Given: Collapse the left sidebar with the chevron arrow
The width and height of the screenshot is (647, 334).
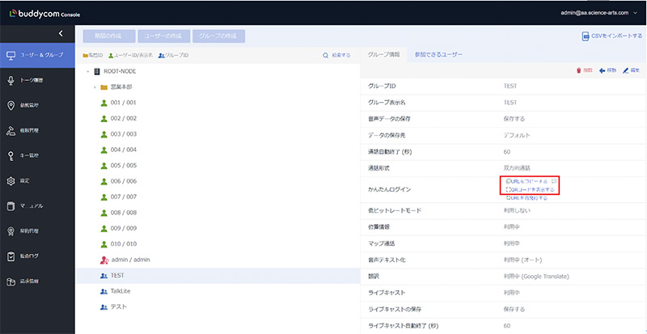Looking at the screenshot, I should (61, 33).
